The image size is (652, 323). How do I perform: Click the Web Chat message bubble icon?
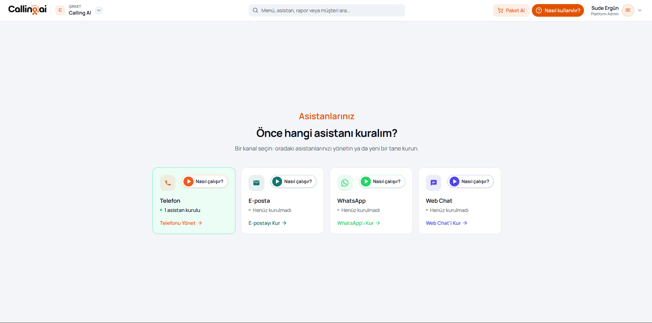pos(434,183)
